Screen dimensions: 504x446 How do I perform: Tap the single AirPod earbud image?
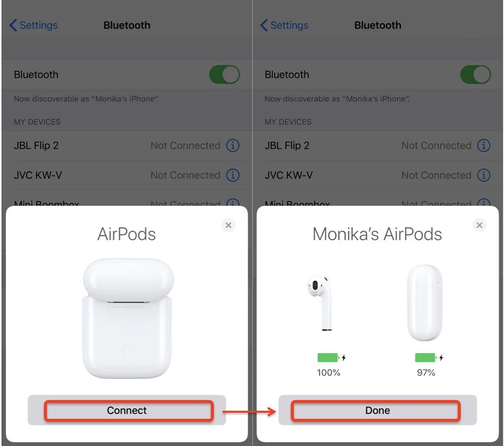tap(320, 303)
